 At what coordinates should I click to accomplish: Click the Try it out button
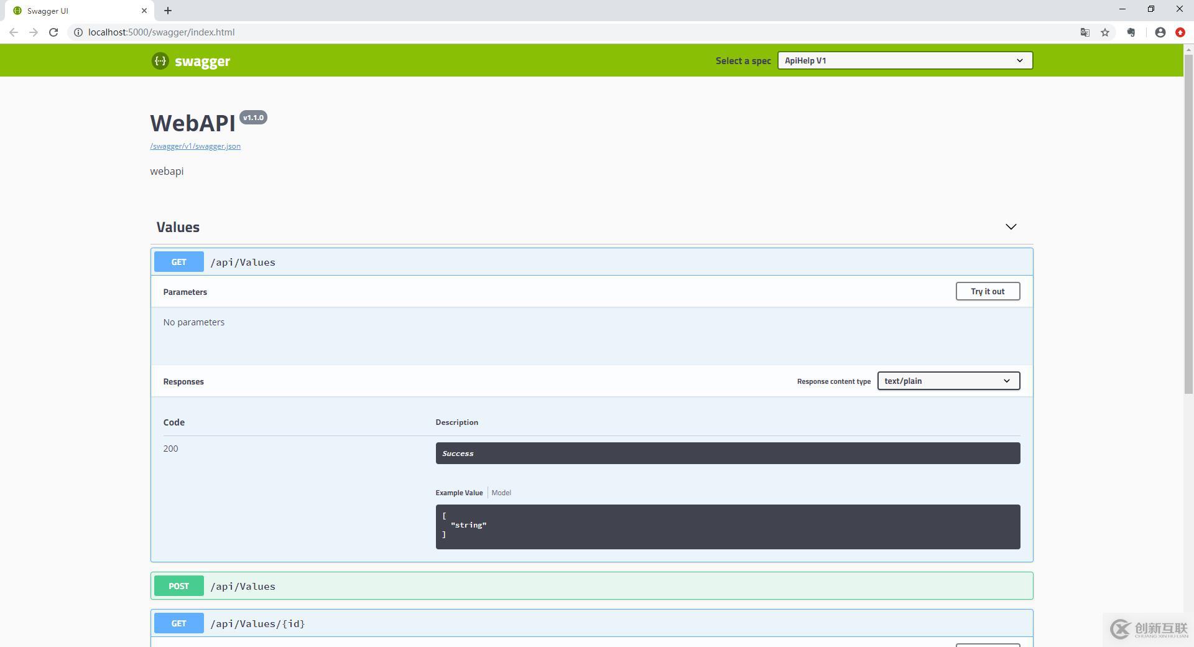click(988, 291)
